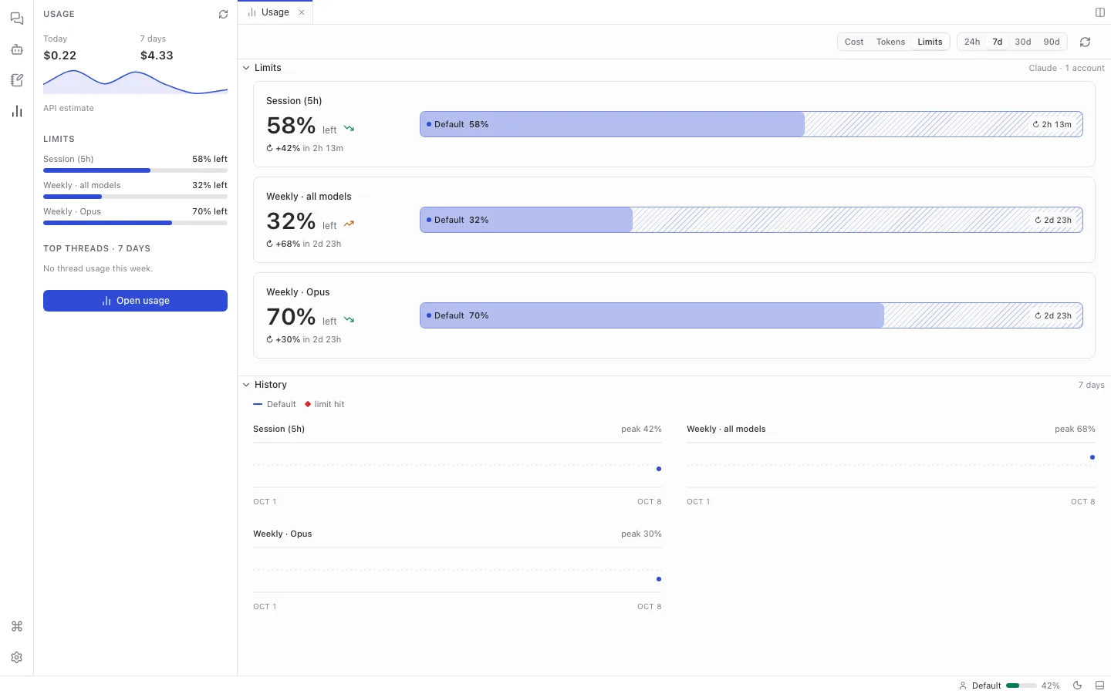
Task: Switch view to Limits
Action: tap(930, 42)
